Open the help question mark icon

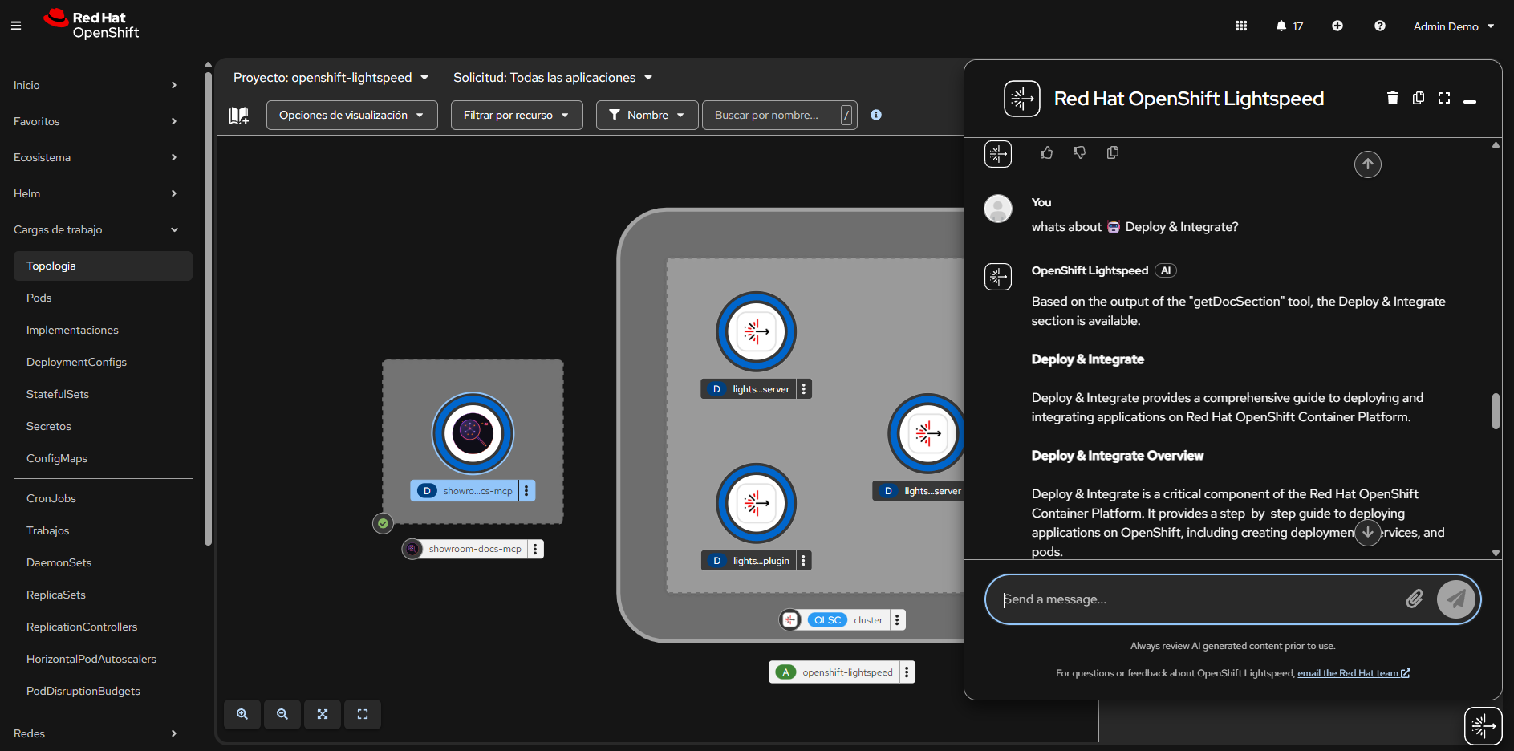1380,26
